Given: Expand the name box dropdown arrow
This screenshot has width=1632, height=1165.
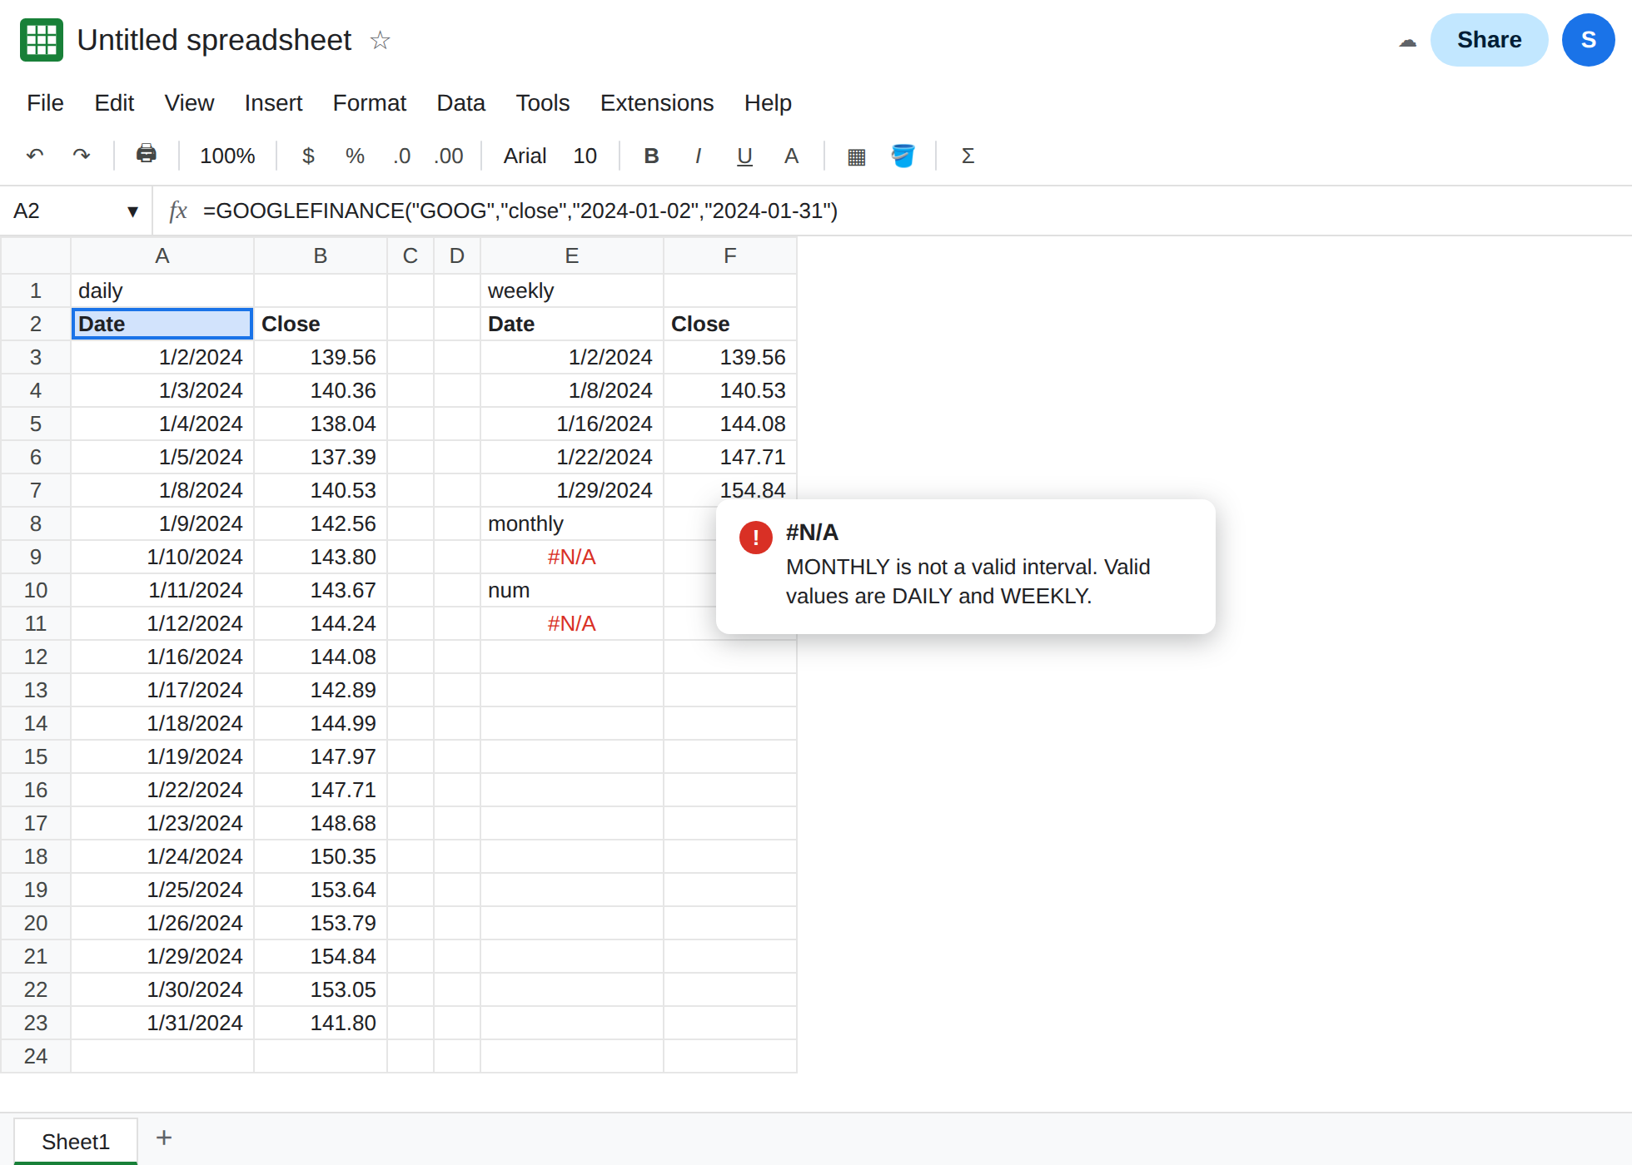Looking at the screenshot, I should tap(132, 211).
